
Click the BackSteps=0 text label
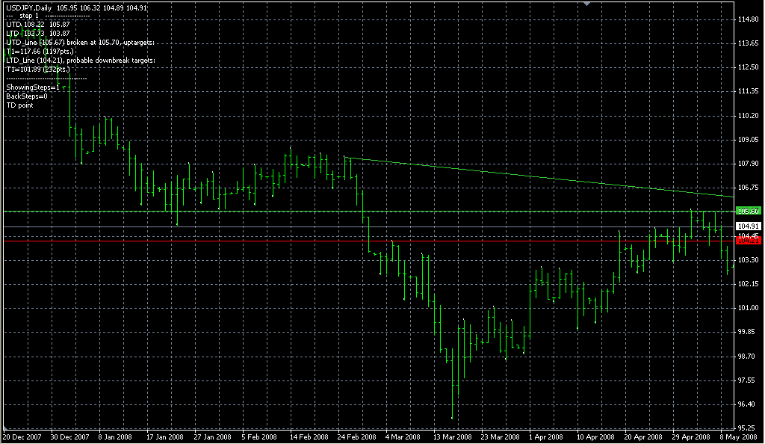(26, 96)
